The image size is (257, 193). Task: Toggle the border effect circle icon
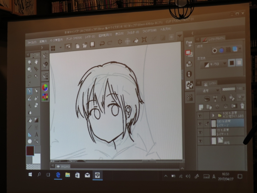(x=214, y=51)
